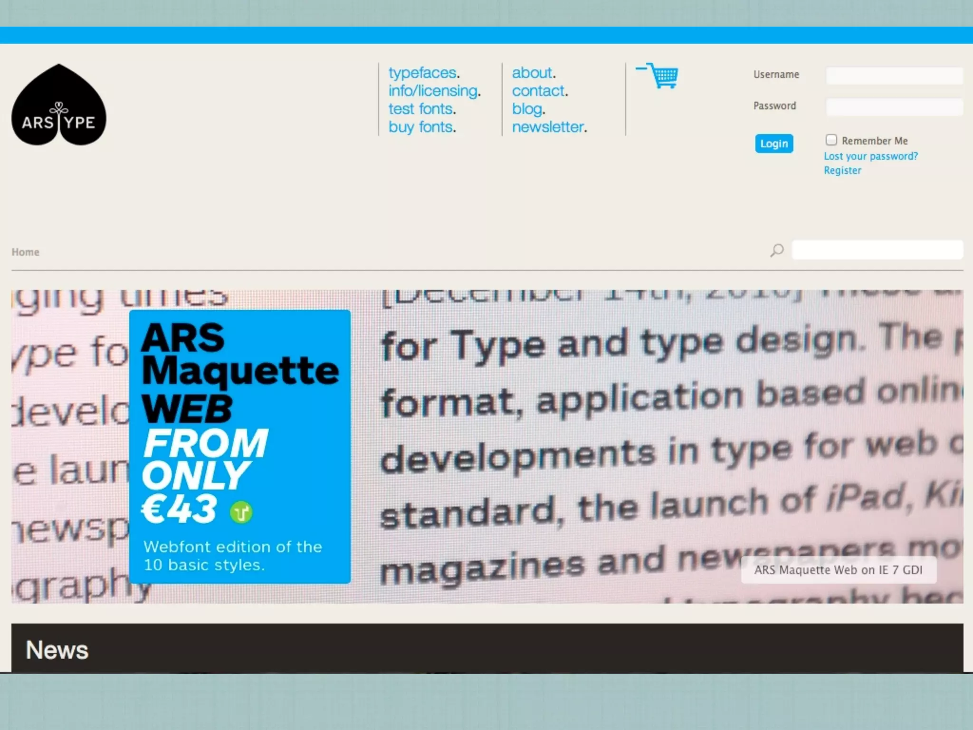973x730 pixels.
Task: Select buy fonts in navigation
Action: (x=422, y=127)
